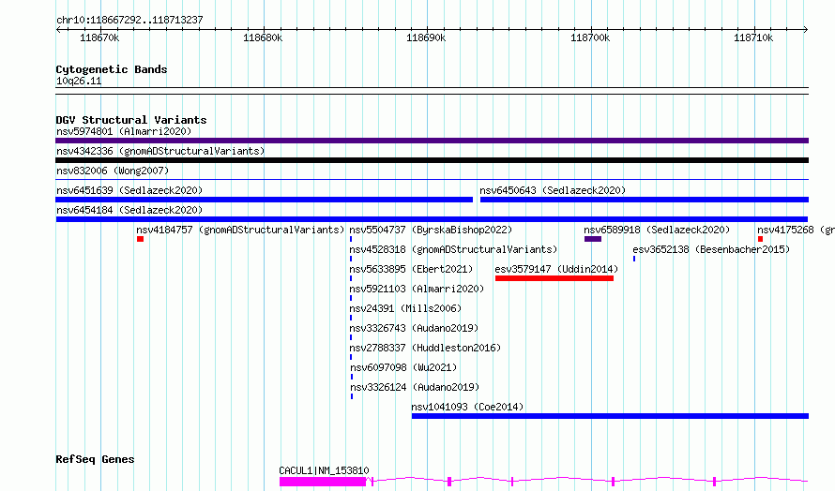Viewport: 835px width, 491px height.
Task: Click the nsv24391 (Mills2006) blue tick
Action: point(351,318)
